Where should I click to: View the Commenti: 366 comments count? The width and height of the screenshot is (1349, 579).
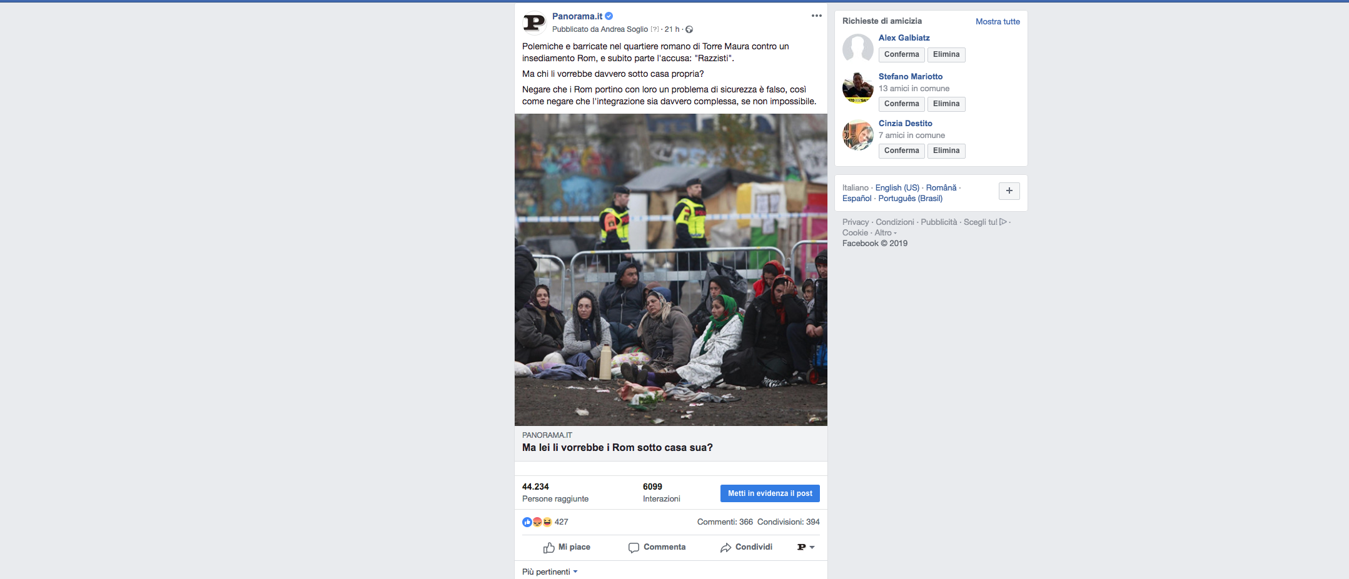click(725, 522)
